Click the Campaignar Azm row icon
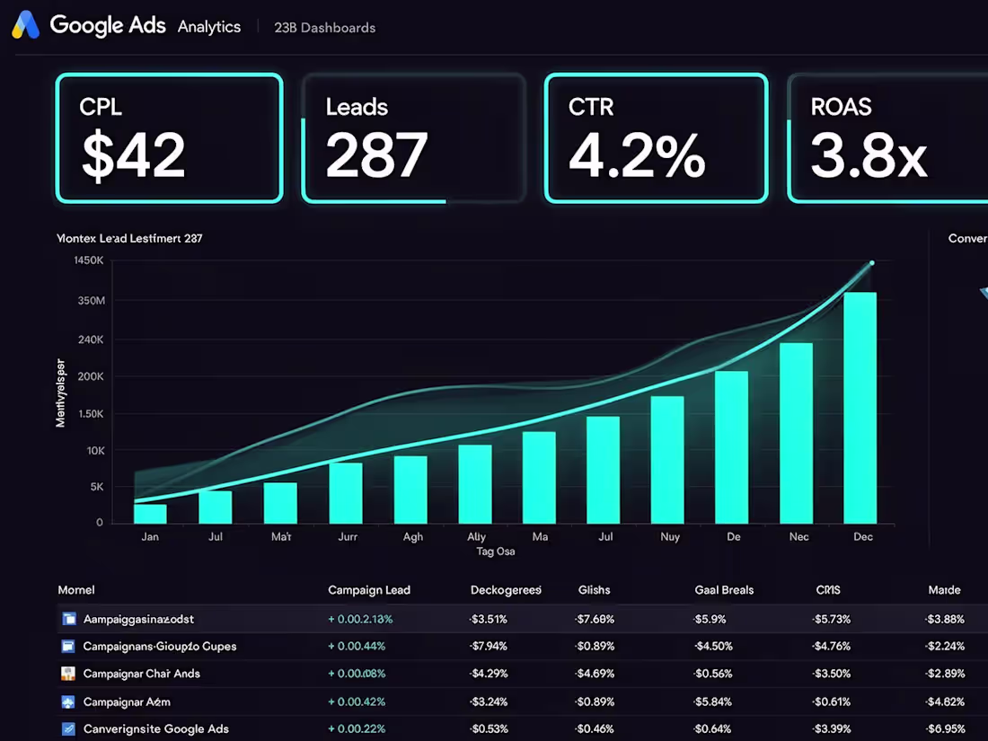 coord(68,702)
